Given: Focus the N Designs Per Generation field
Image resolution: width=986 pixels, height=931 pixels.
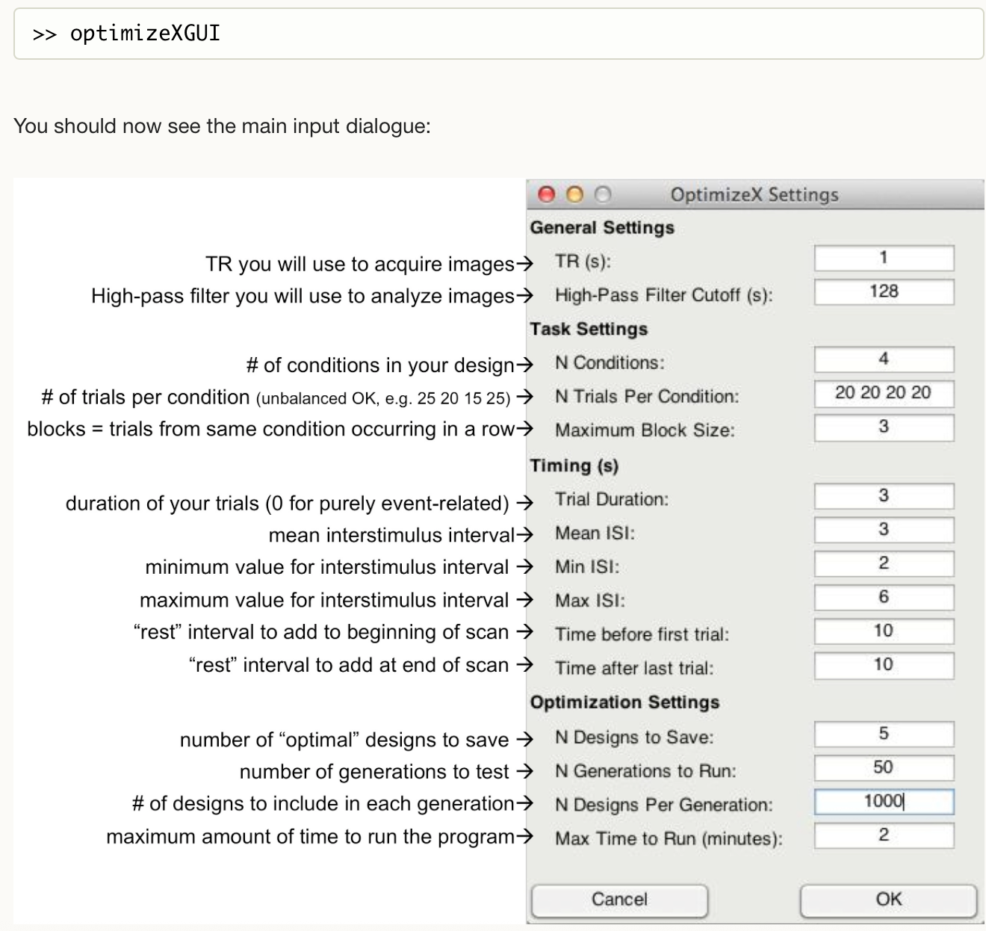Looking at the screenshot, I should 884,802.
